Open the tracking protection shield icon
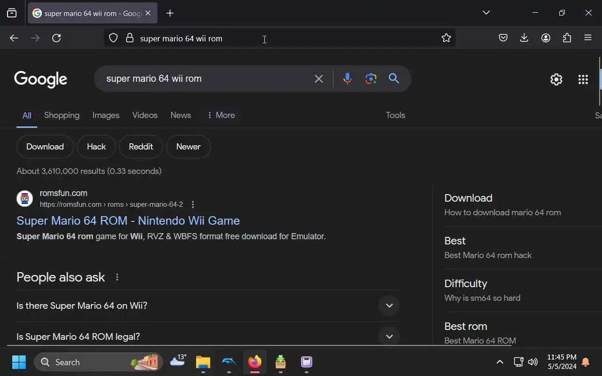Image resolution: width=602 pixels, height=376 pixels. pyautogui.click(x=113, y=38)
